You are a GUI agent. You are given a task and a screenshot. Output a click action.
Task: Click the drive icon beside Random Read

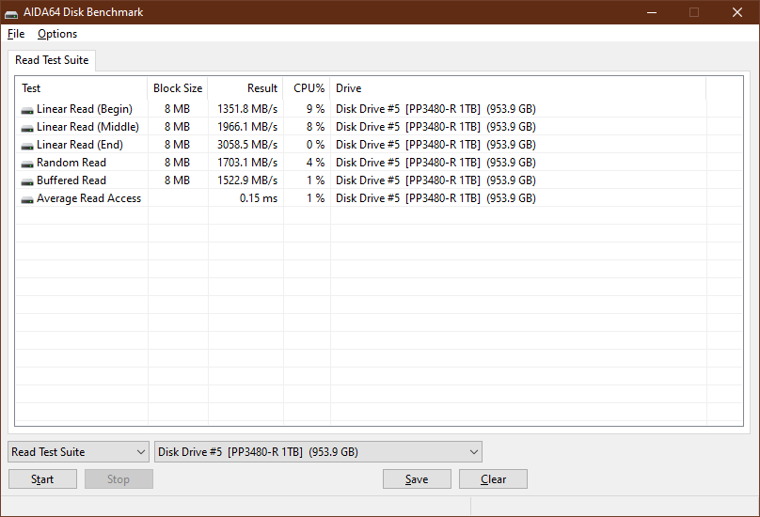[27, 164]
